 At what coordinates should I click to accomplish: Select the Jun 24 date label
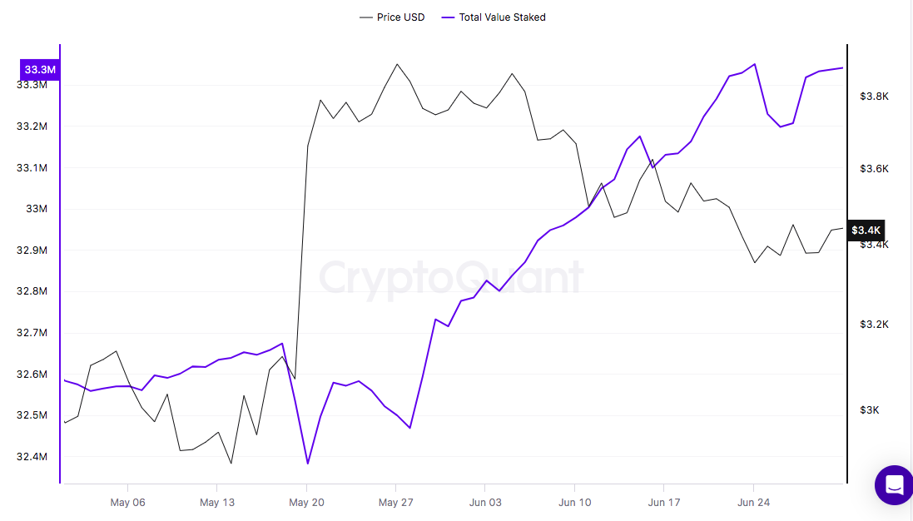pyautogui.click(x=753, y=502)
